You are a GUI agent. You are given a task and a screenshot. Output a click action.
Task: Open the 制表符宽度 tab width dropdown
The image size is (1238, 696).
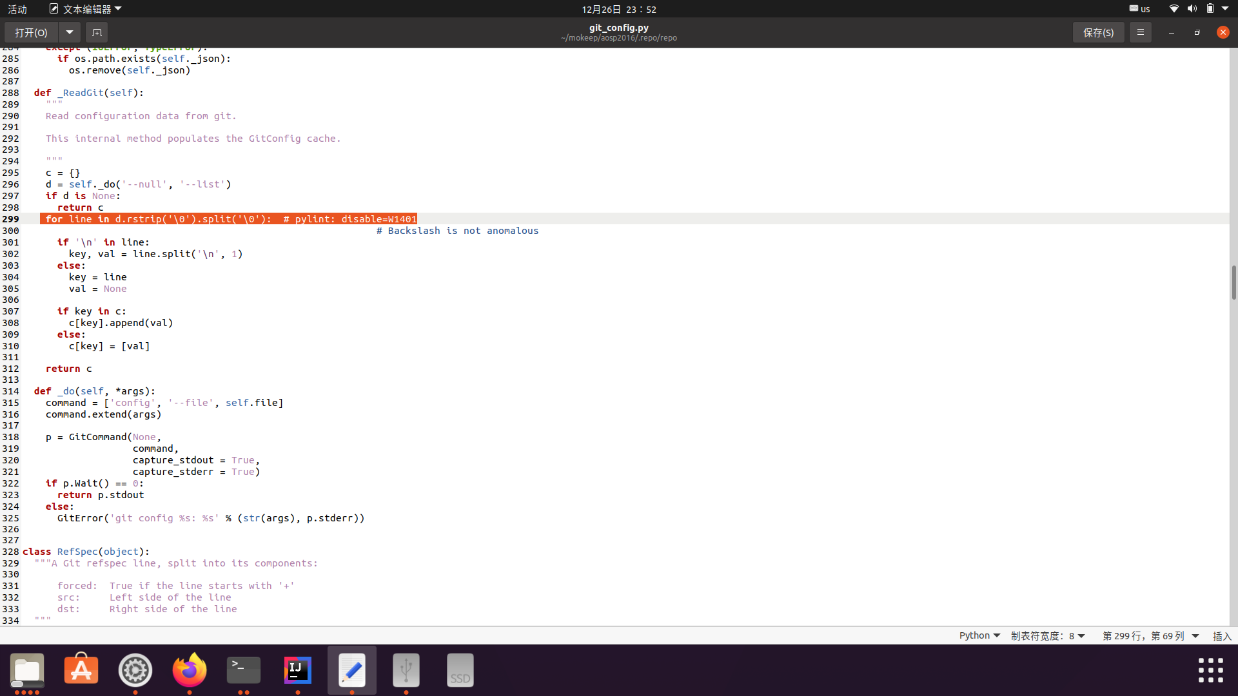click(x=1048, y=636)
